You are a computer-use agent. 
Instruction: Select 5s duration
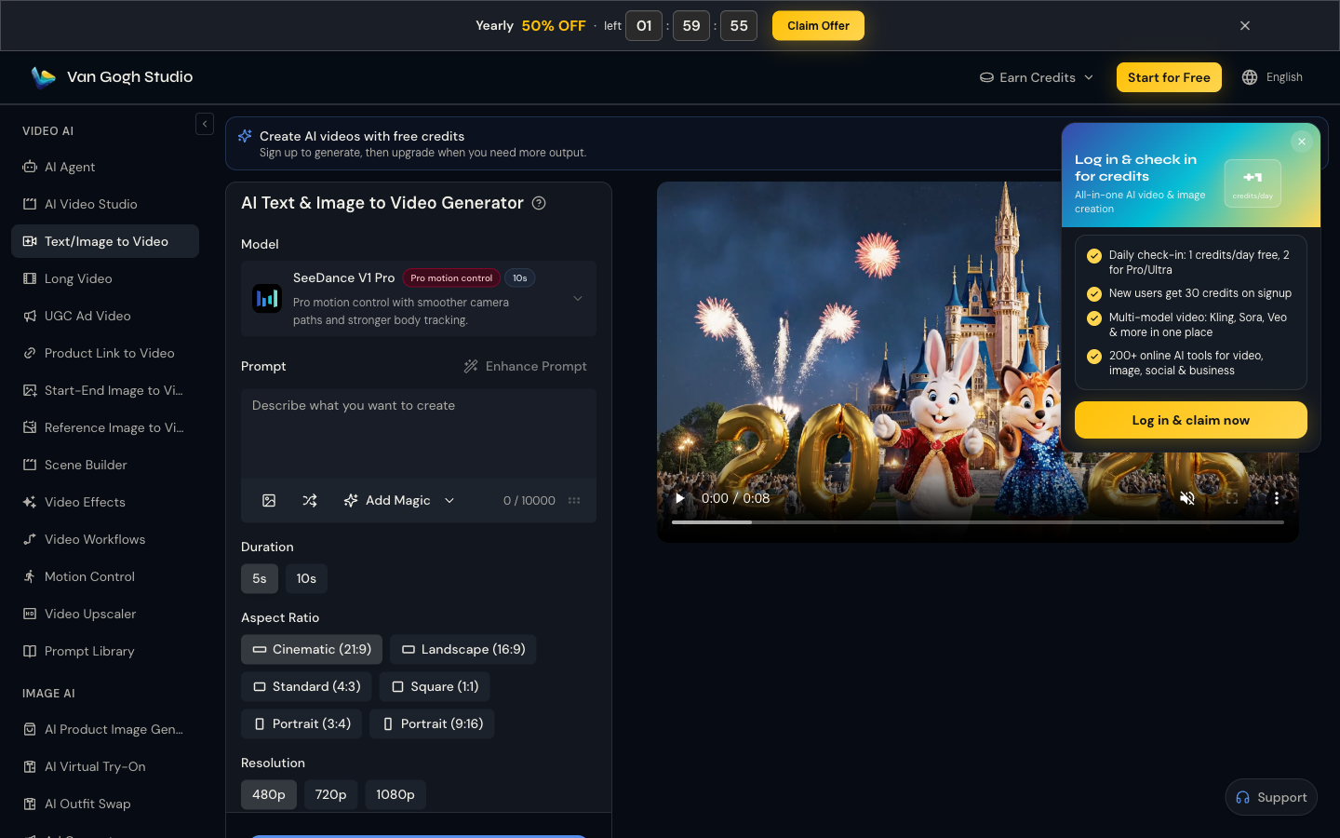pos(260,578)
